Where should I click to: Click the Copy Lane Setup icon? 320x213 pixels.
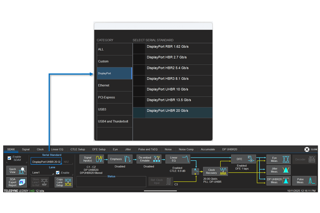coord(64,182)
